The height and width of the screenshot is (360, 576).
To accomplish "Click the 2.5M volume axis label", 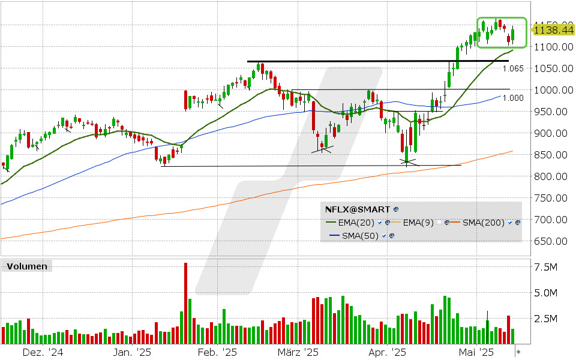I will point(546,319).
